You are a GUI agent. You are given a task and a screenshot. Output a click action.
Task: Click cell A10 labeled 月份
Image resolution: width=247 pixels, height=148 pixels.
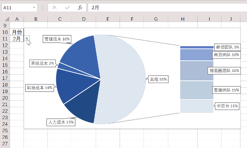pos(17,32)
